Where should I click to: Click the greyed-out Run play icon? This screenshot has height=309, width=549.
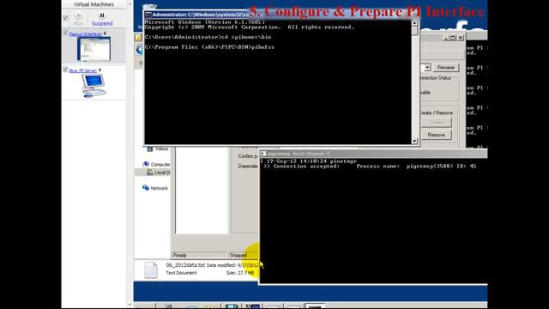click(x=78, y=15)
